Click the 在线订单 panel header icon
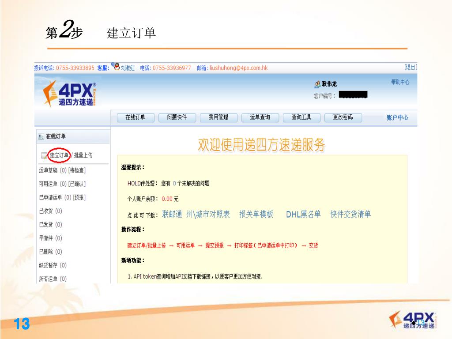452x339 pixels. 41,137
